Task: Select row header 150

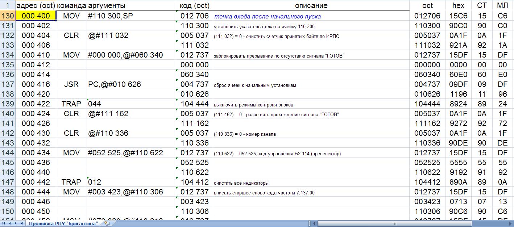Action: tap(8, 211)
